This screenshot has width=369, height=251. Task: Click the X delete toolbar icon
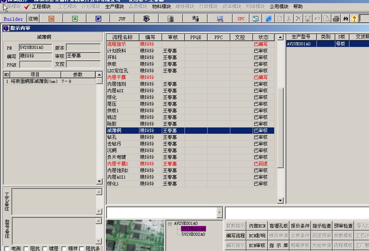(298, 18)
